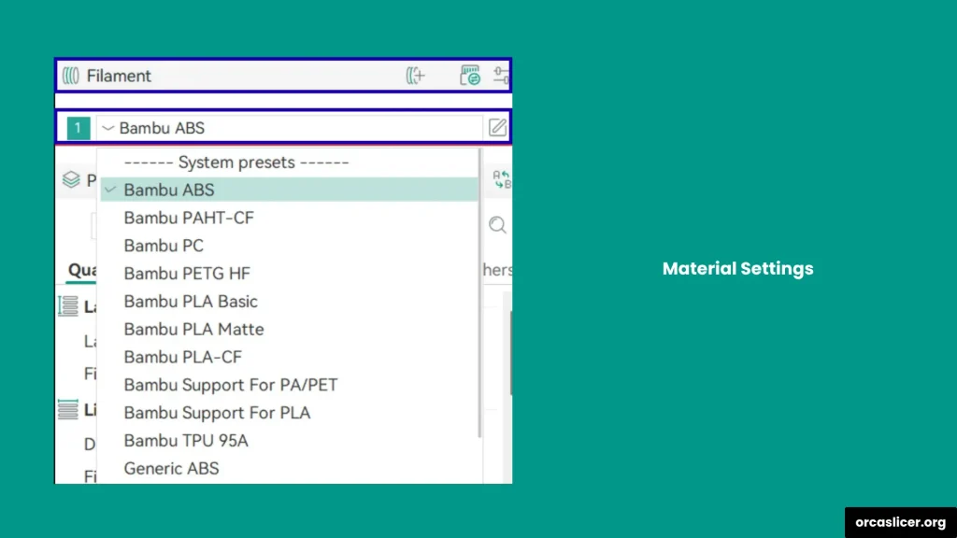
Task: Click the dropdown list scrollbar
Action: click(x=480, y=290)
